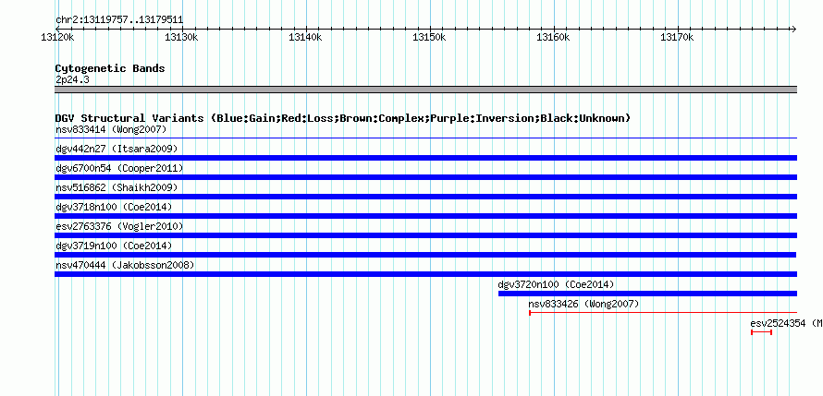Select the dgv3718n100 blue gain bar
This screenshot has height=396, width=823.
click(x=425, y=216)
